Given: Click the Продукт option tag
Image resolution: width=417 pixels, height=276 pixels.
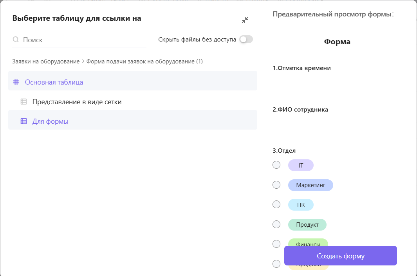Looking at the screenshot, I should coord(307,225).
